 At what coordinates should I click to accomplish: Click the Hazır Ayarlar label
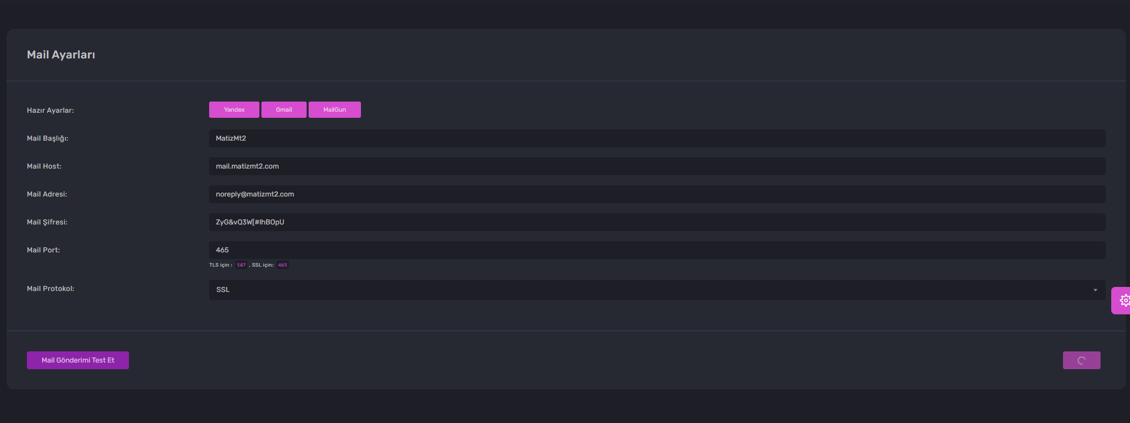(x=50, y=110)
